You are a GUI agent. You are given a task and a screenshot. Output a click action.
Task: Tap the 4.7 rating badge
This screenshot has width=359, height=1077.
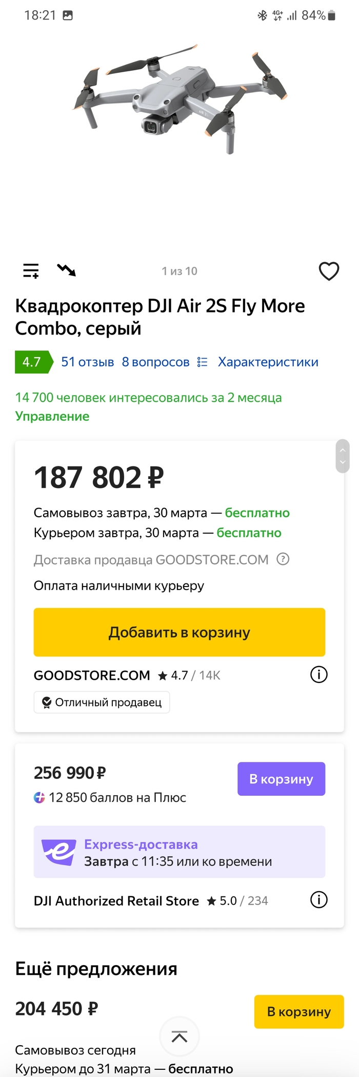point(32,362)
